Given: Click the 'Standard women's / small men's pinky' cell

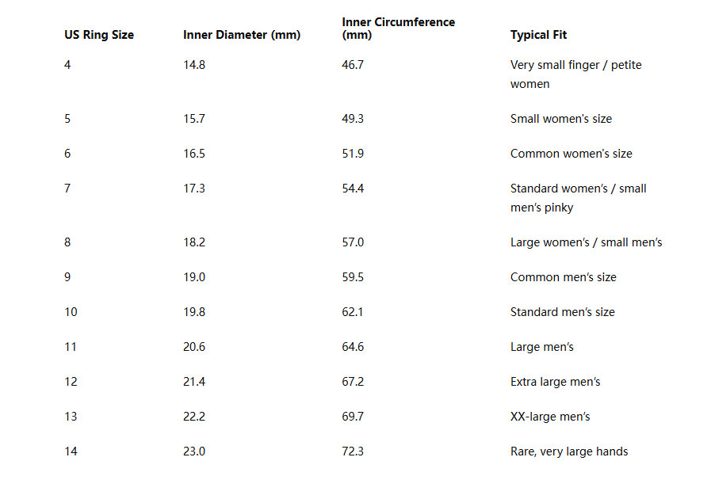Looking at the screenshot, I should click(578, 198).
